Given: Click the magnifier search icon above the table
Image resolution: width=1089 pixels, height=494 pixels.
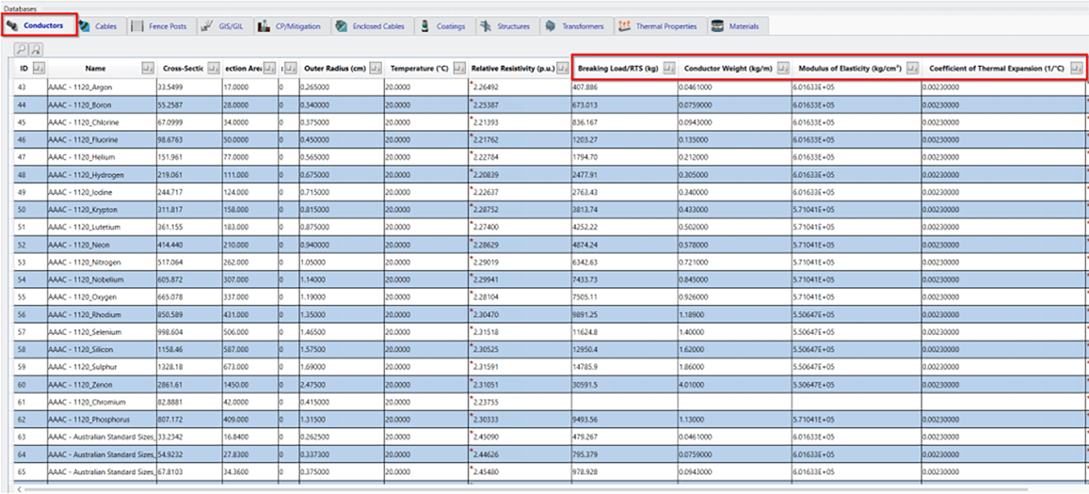Looking at the screenshot, I should (x=21, y=49).
